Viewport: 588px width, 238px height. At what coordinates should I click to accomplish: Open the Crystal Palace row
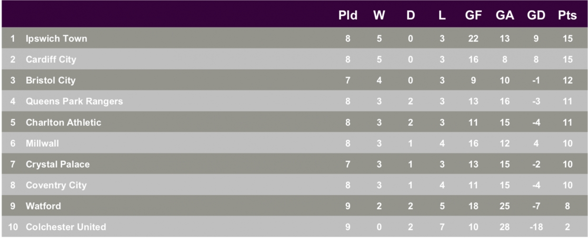point(294,164)
